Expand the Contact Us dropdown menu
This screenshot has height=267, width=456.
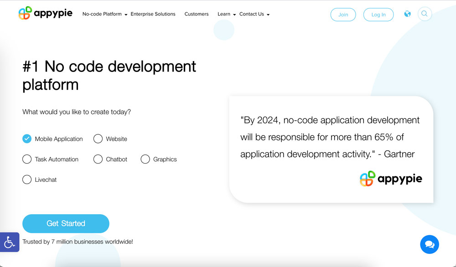tap(254, 14)
